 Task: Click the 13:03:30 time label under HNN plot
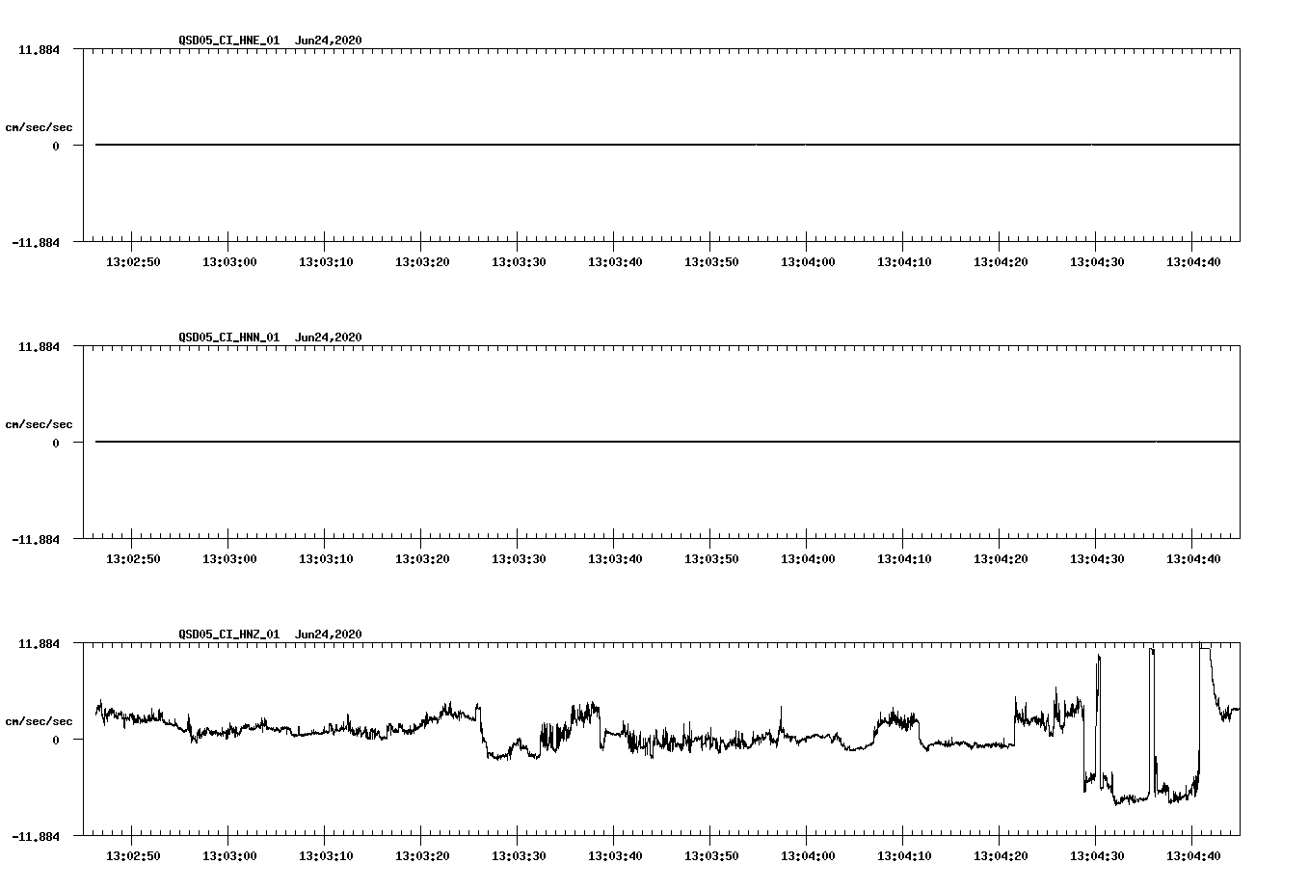click(519, 559)
